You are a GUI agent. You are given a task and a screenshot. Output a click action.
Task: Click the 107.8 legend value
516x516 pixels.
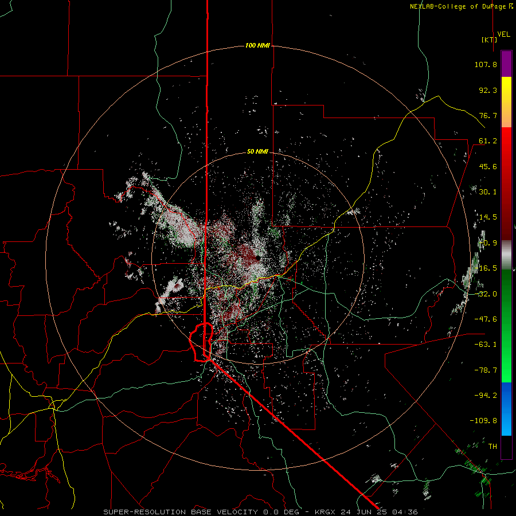[486, 64]
